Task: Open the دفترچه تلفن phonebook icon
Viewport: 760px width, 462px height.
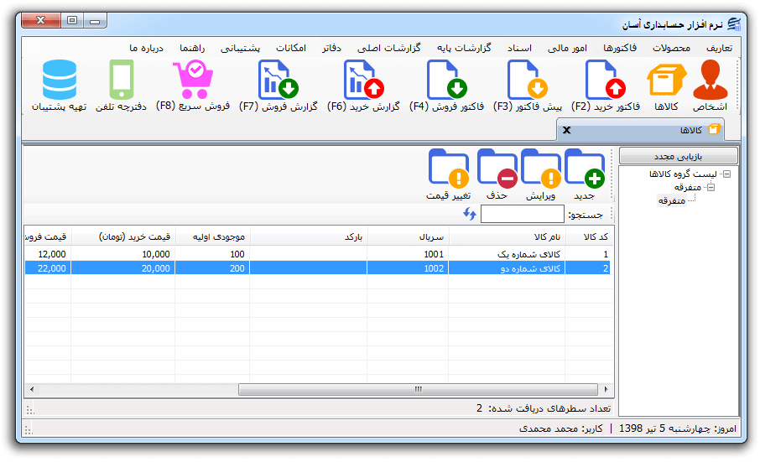Action: (121, 80)
